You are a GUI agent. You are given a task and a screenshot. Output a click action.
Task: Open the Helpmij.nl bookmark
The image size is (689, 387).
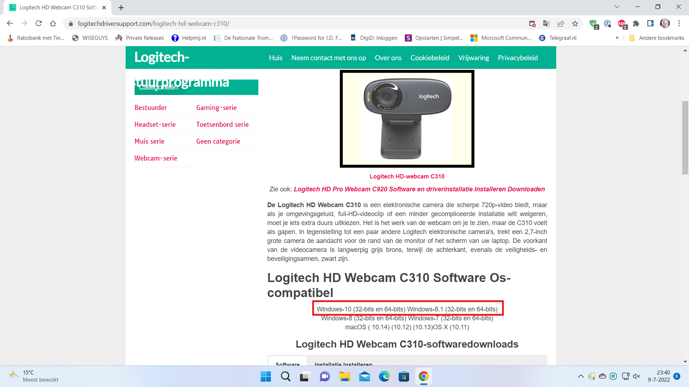pos(189,38)
